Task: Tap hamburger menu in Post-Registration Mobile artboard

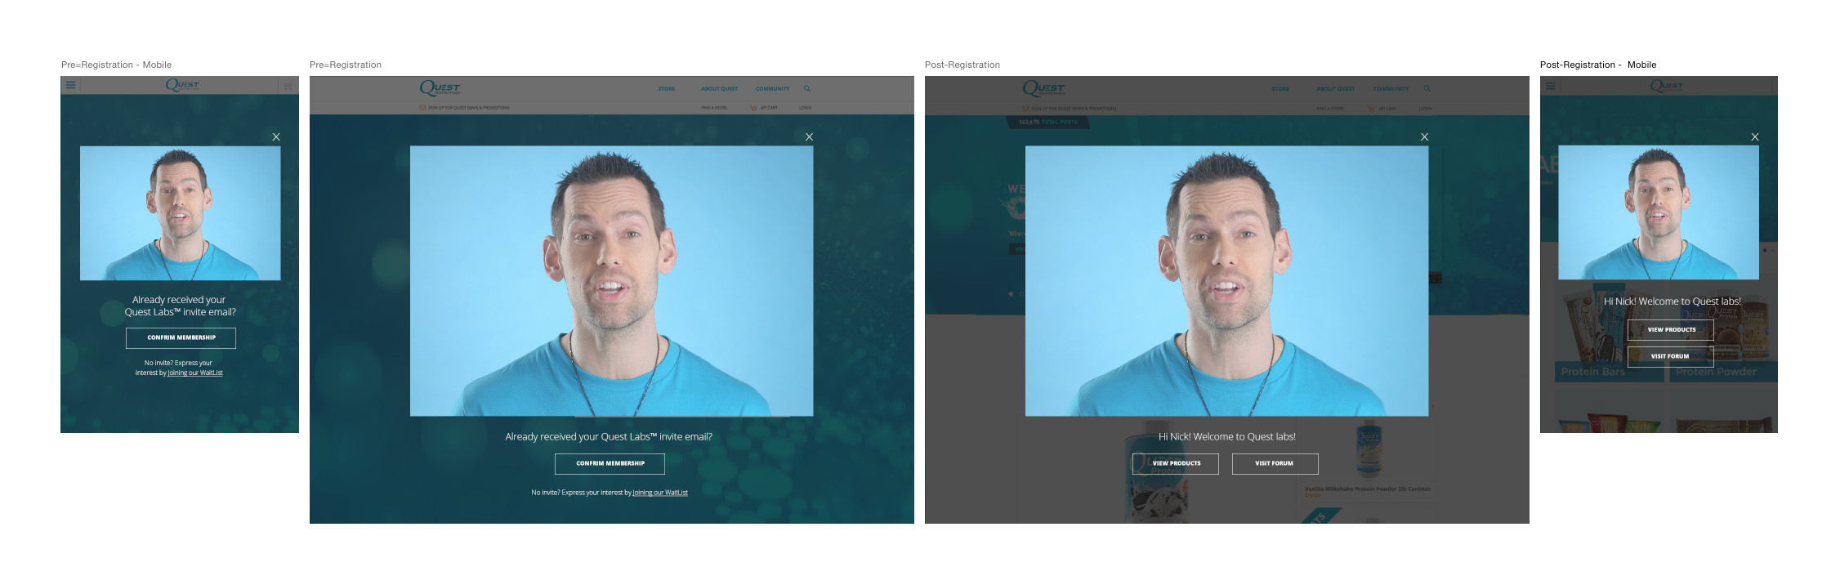Action: 1550,86
